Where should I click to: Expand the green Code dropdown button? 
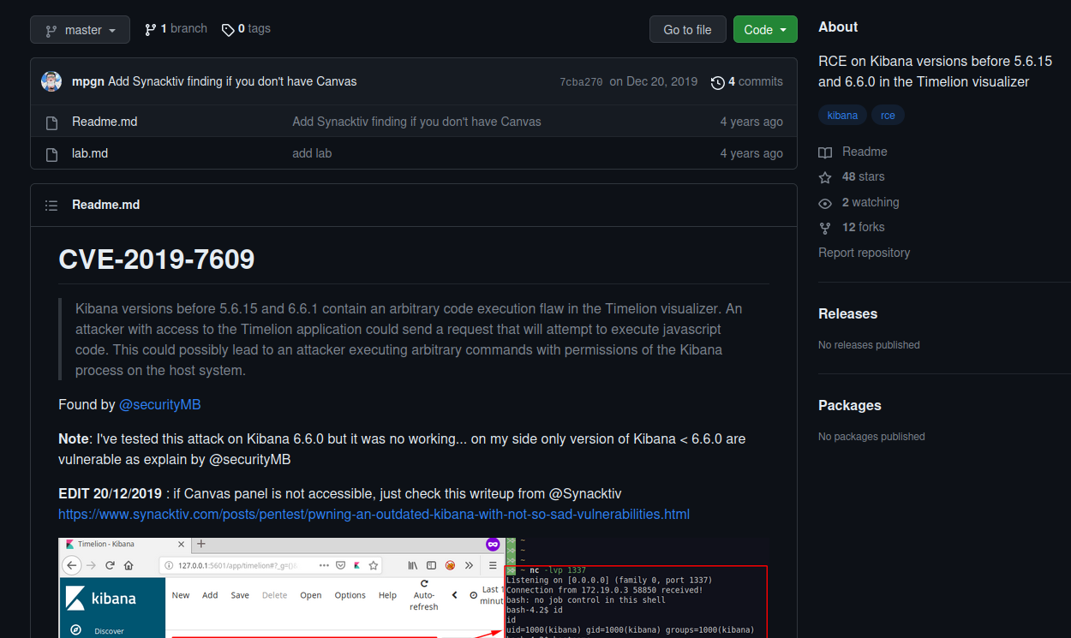tap(765, 30)
